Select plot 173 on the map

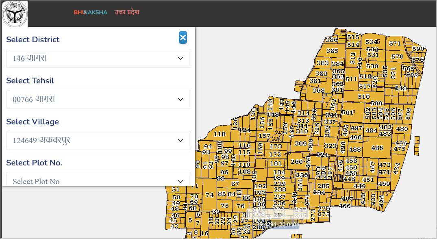coord(276,146)
